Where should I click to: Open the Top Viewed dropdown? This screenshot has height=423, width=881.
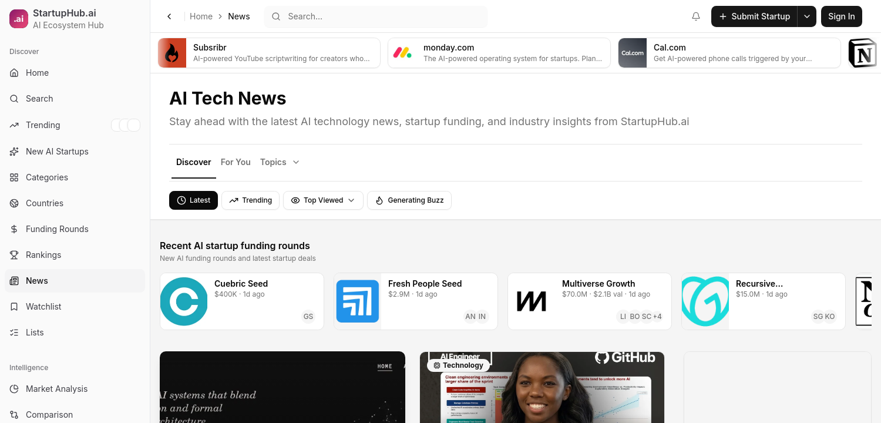click(x=323, y=200)
